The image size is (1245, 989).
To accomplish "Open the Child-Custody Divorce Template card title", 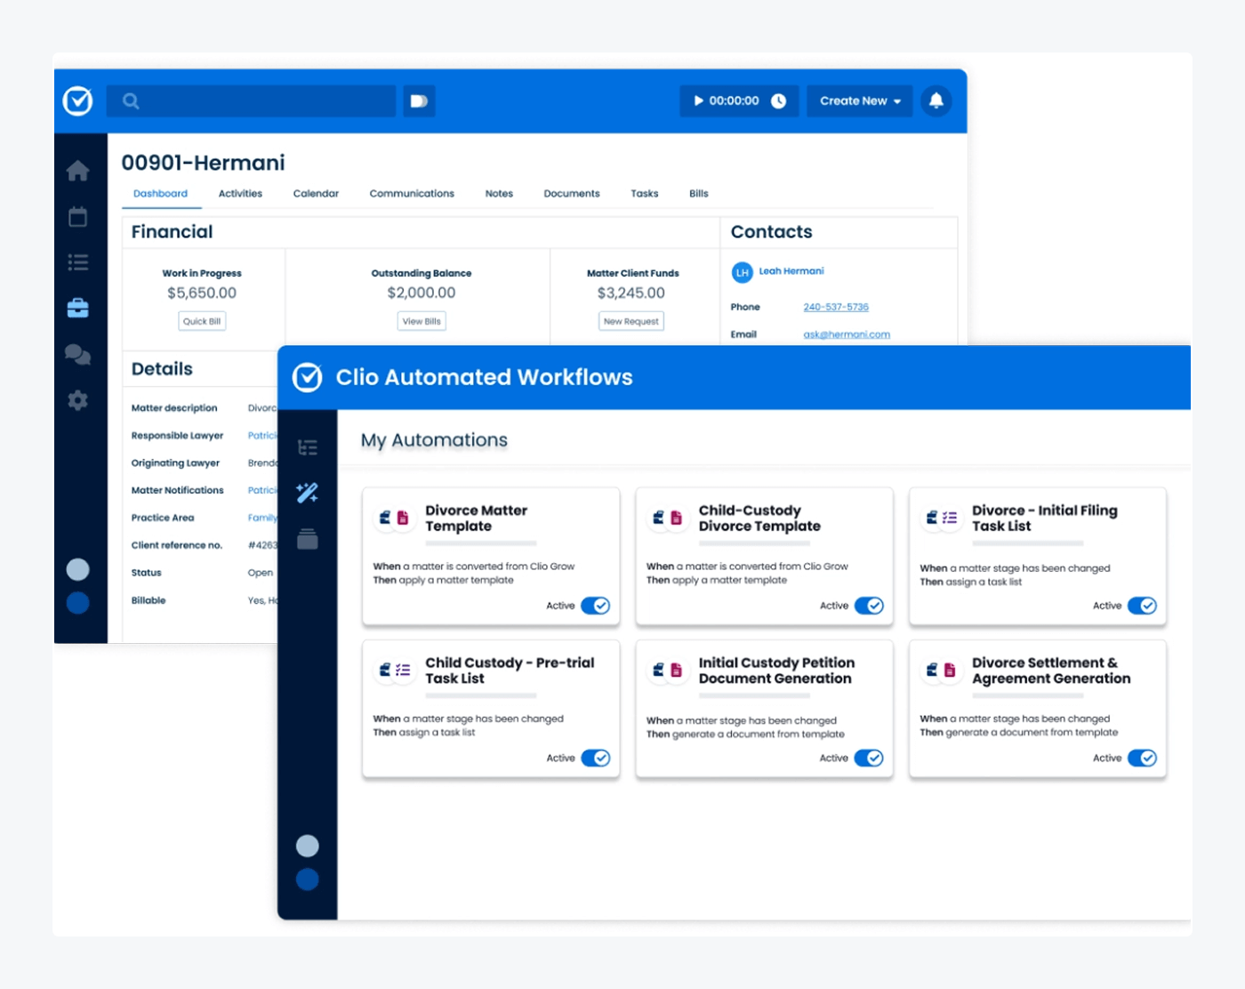I will [x=759, y=519].
